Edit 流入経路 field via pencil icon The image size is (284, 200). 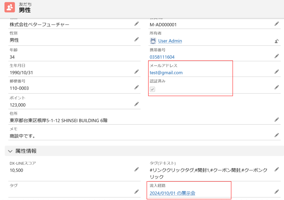point(277,191)
